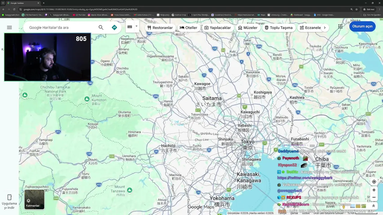Image resolution: width=383 pixels, height=215 pixels.
Task: Select the Toplu Taşıma category chip
Action: pos(279,27)
